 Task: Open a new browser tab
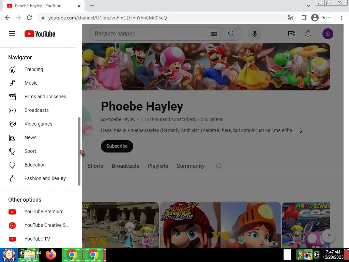92,6
